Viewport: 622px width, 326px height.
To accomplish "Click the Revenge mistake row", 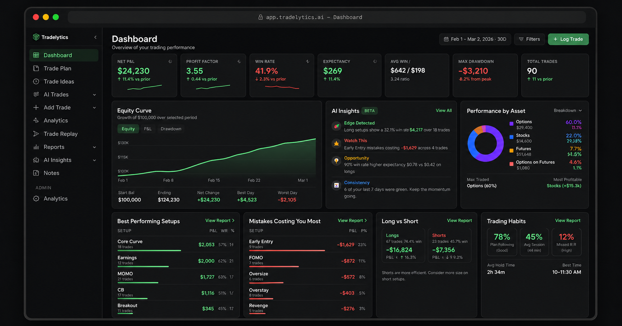I will click(x=308, y=308).
